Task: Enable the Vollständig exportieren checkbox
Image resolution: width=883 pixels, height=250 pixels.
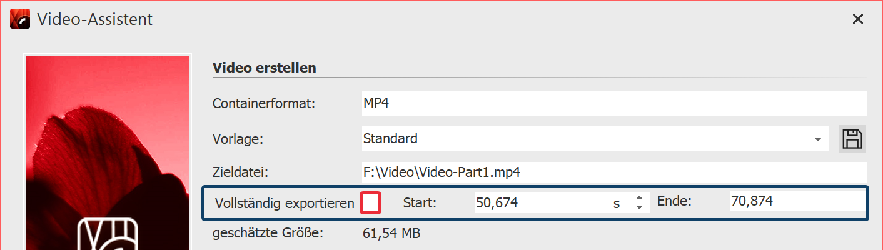Action: 371,203
